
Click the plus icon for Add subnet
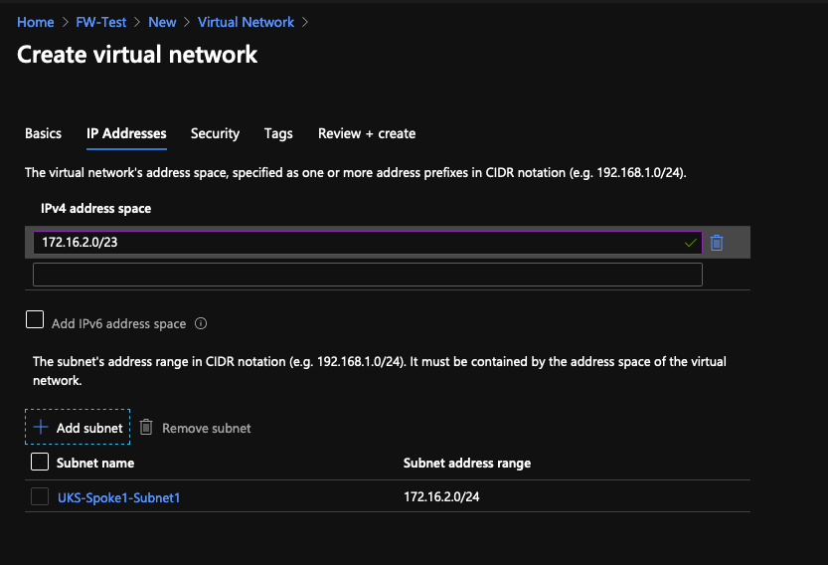pyautogui.click(x=41, y=427)
